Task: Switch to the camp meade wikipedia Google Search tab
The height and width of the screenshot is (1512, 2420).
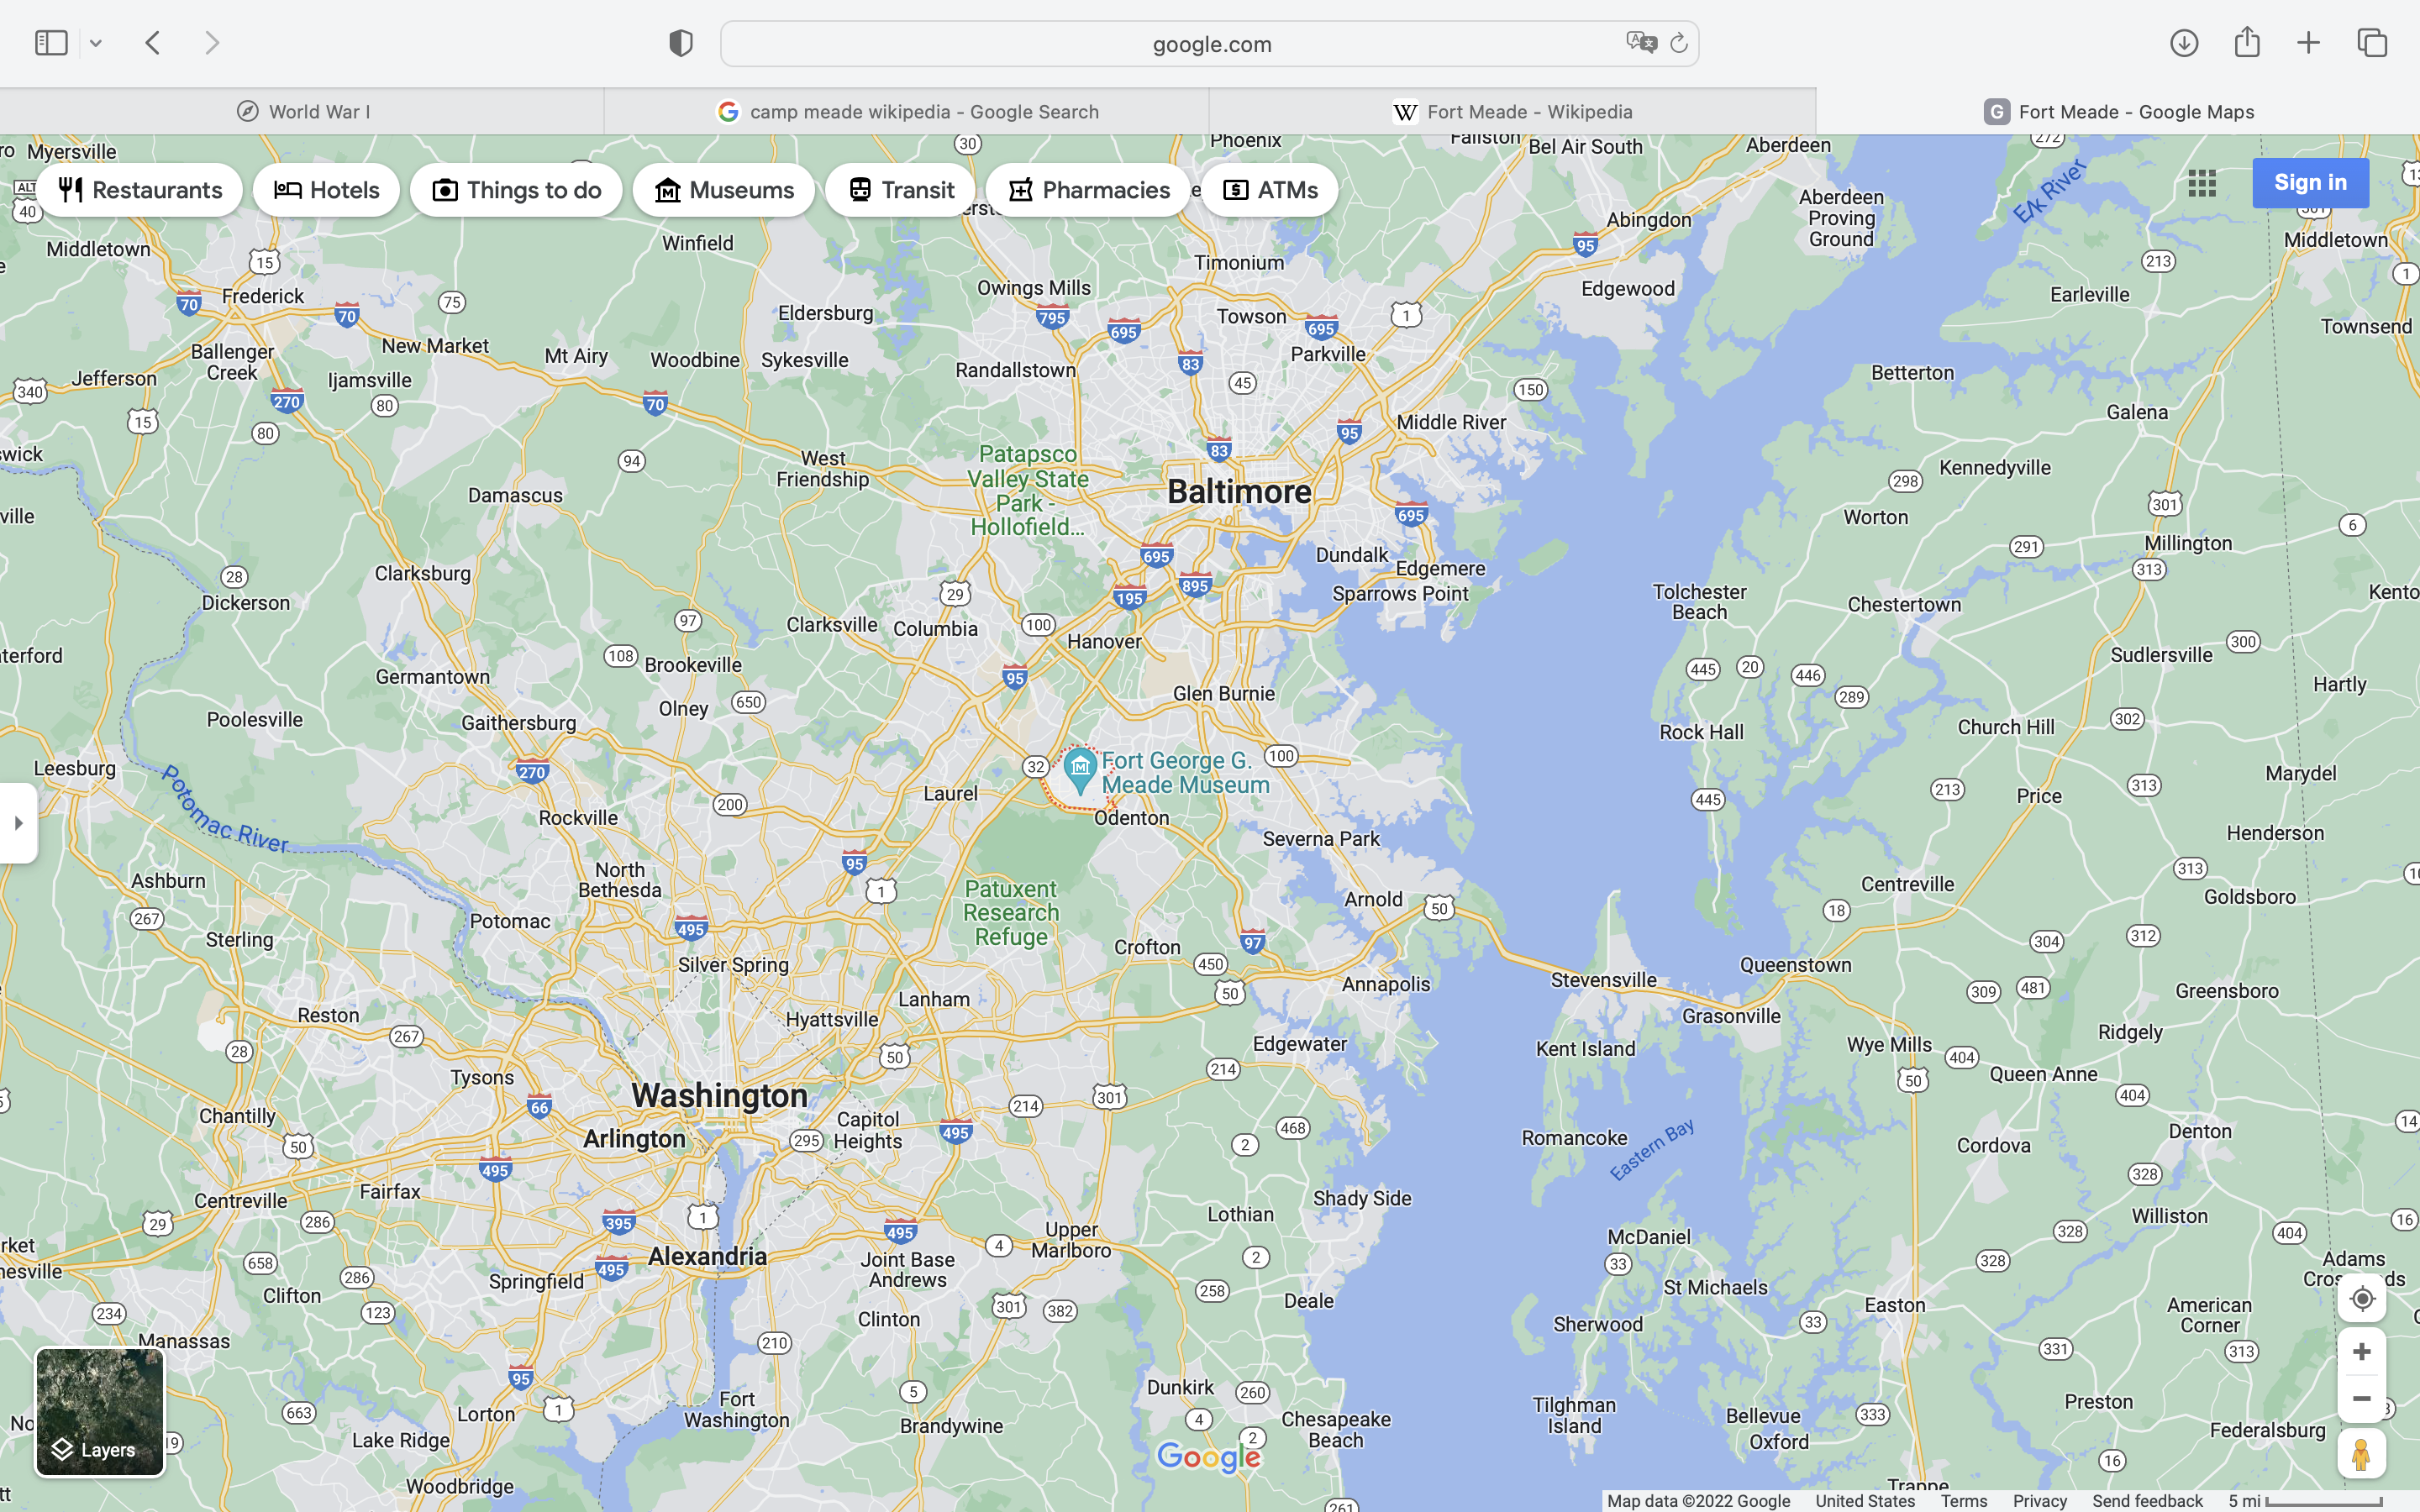Action: pyautogui.click(x=907, y=111)
